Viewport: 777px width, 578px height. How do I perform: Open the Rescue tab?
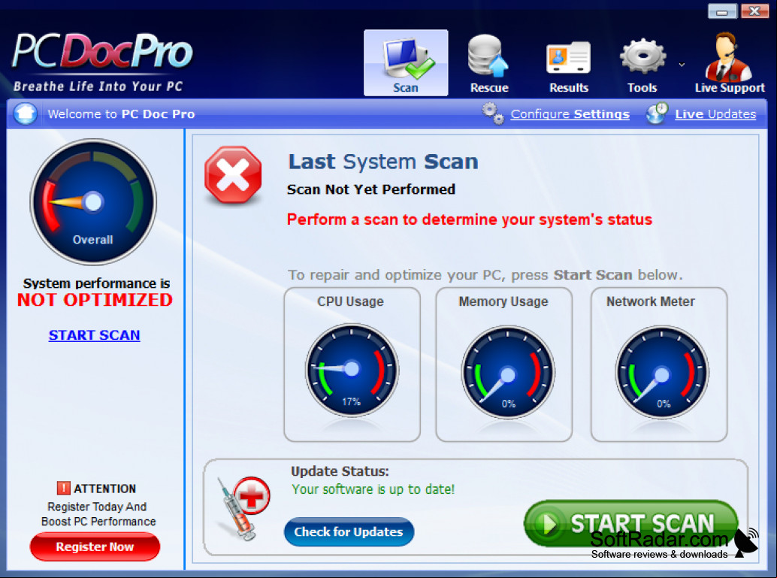489,63
